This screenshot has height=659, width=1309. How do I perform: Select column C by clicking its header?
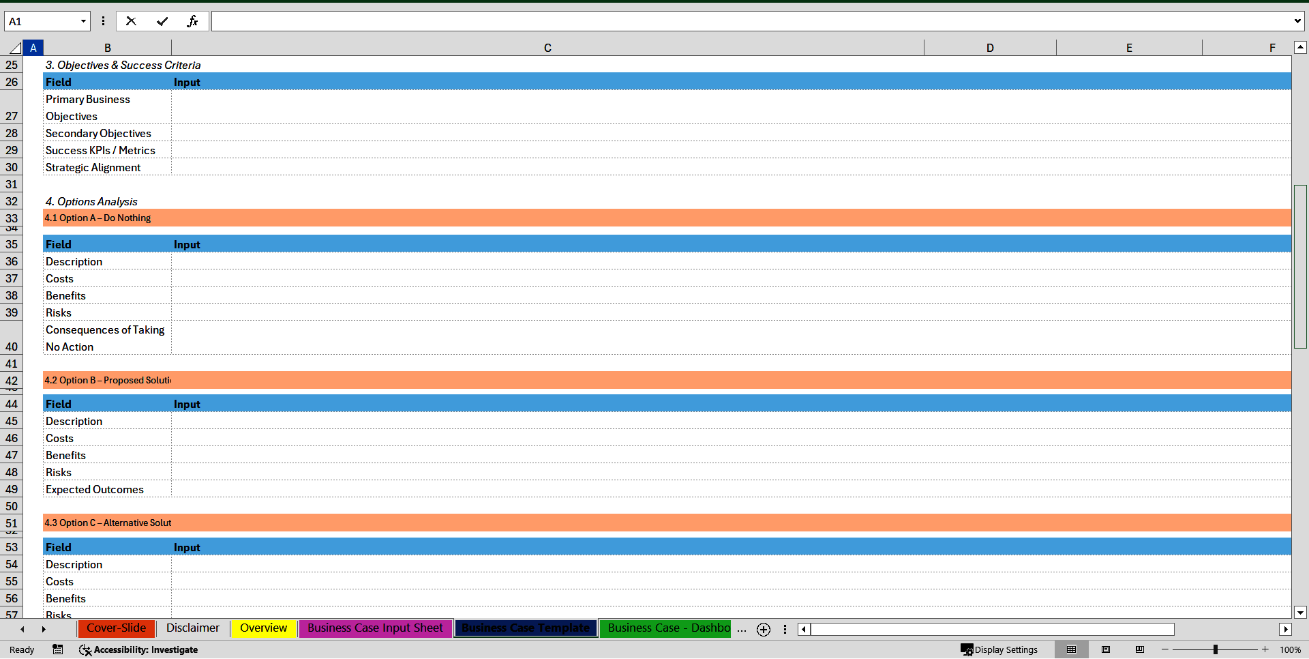point(547,48)
